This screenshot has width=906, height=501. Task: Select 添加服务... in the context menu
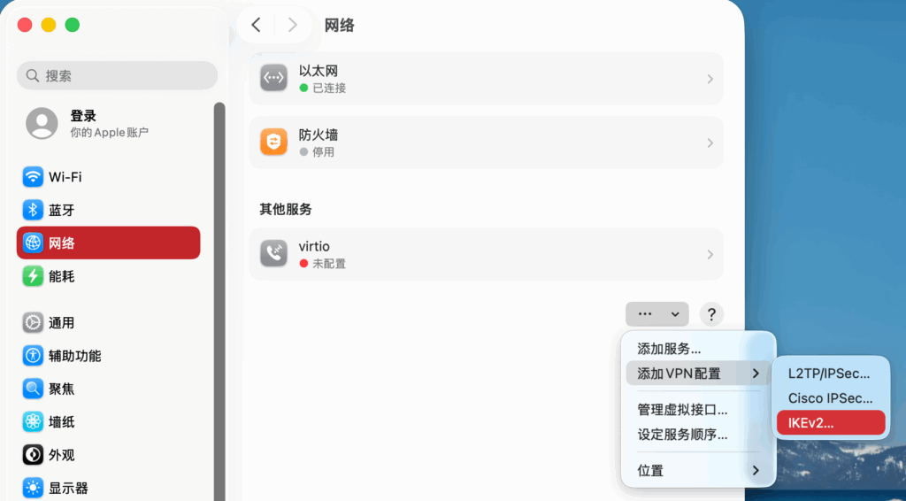tap(670, 349)
